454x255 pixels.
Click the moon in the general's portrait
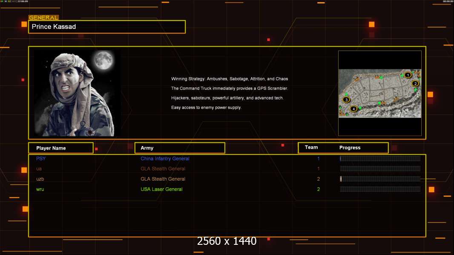(x=103, y=60)
